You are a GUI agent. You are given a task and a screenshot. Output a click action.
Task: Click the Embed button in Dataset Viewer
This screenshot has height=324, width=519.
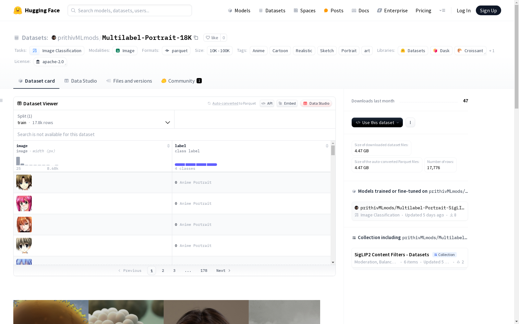287,103
